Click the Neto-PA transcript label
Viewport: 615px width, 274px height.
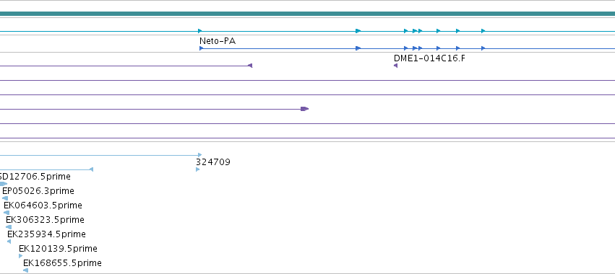[218, 40]
